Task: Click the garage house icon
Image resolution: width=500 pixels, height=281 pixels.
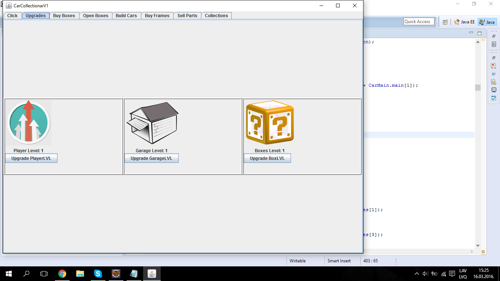Action: click(x=152, y=123)
